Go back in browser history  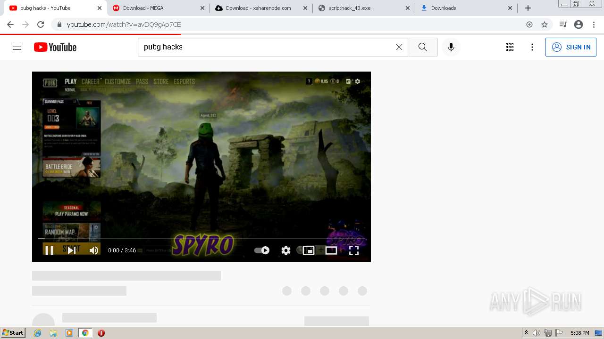(x=10, y=24)
